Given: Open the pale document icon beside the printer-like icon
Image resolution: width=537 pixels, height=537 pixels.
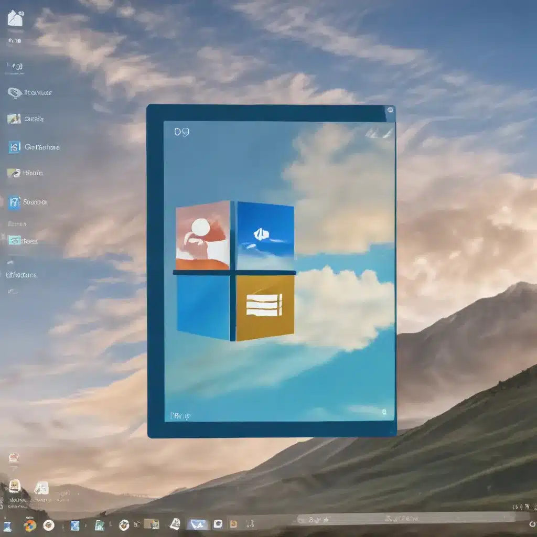Looking at the screenshot, I should pos(41,488).
